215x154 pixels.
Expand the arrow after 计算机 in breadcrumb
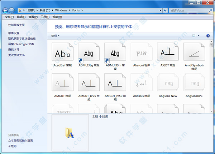click(x=37, y=10)
